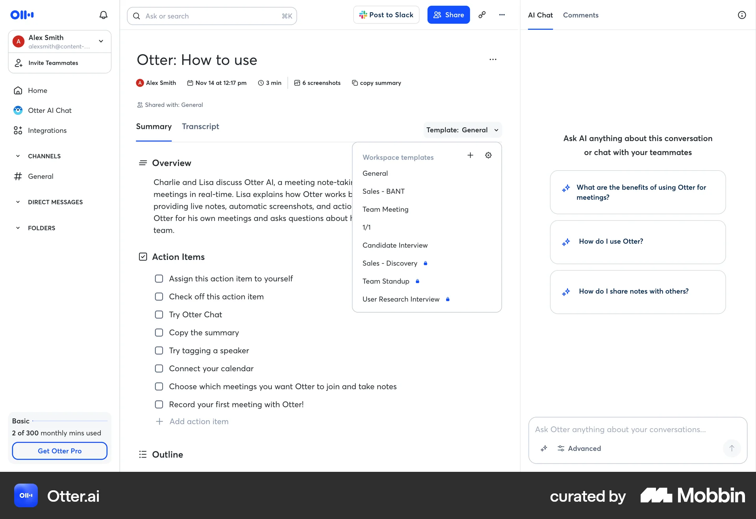Image resolution: width=756 pixels, height=519 pixels.
Task: Check 'Try tagging a speaker'
Action: coord(159,351)
